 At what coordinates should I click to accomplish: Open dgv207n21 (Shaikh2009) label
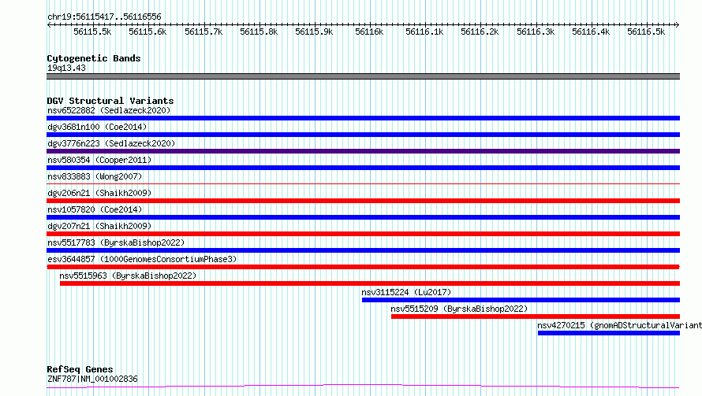[x=99, y=226]
